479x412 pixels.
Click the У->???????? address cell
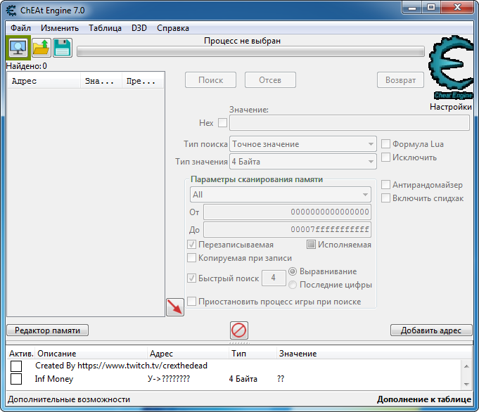tap(169, 379)
